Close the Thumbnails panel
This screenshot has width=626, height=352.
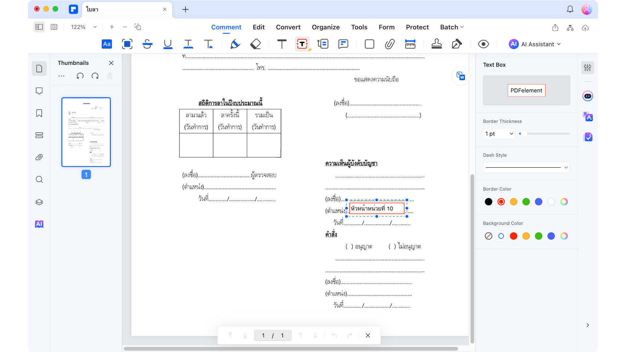[111, 63]
